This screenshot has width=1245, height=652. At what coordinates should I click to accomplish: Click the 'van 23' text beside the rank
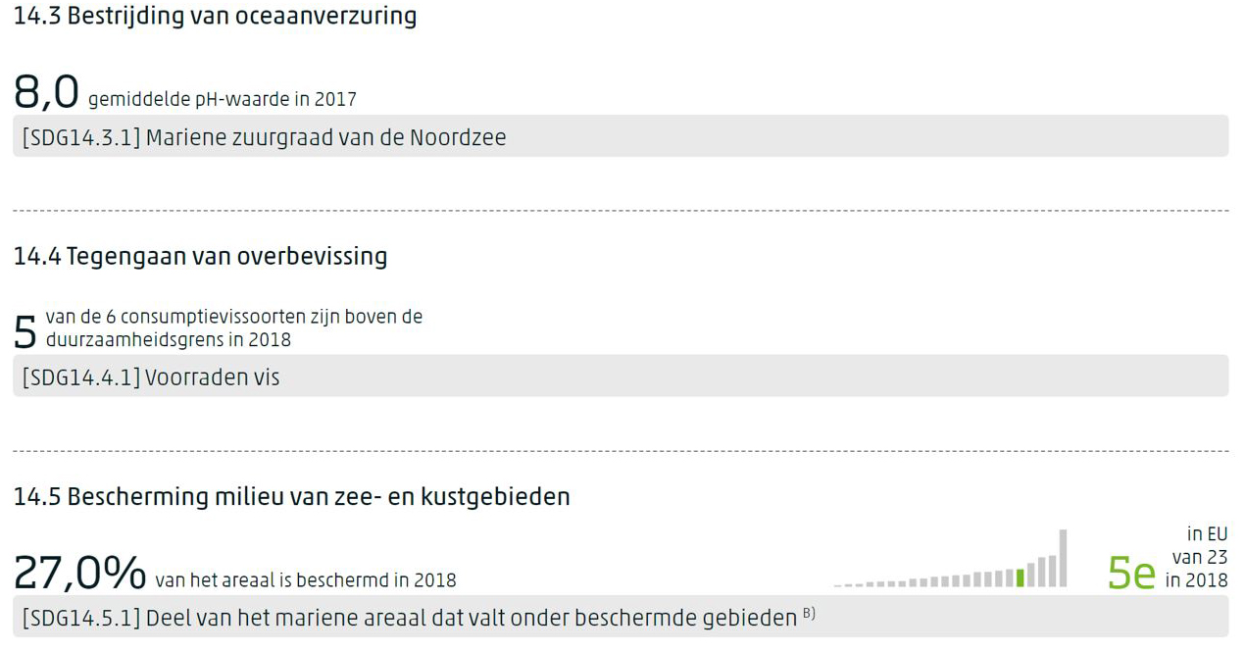[1200, 557]
